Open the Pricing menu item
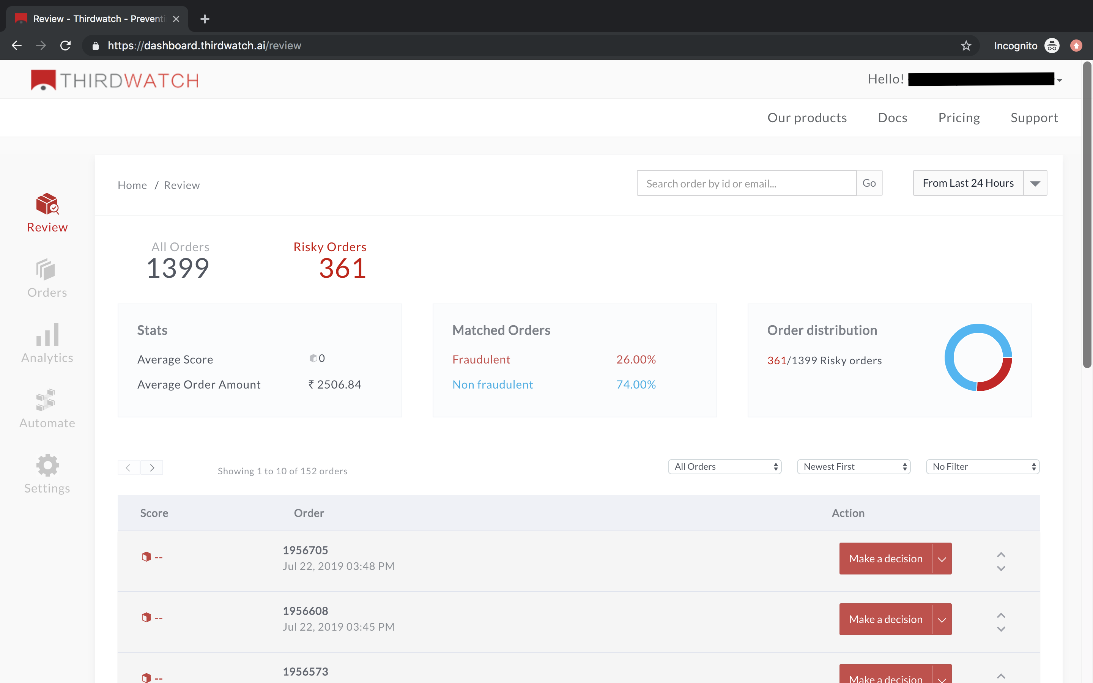 (959, 118)
